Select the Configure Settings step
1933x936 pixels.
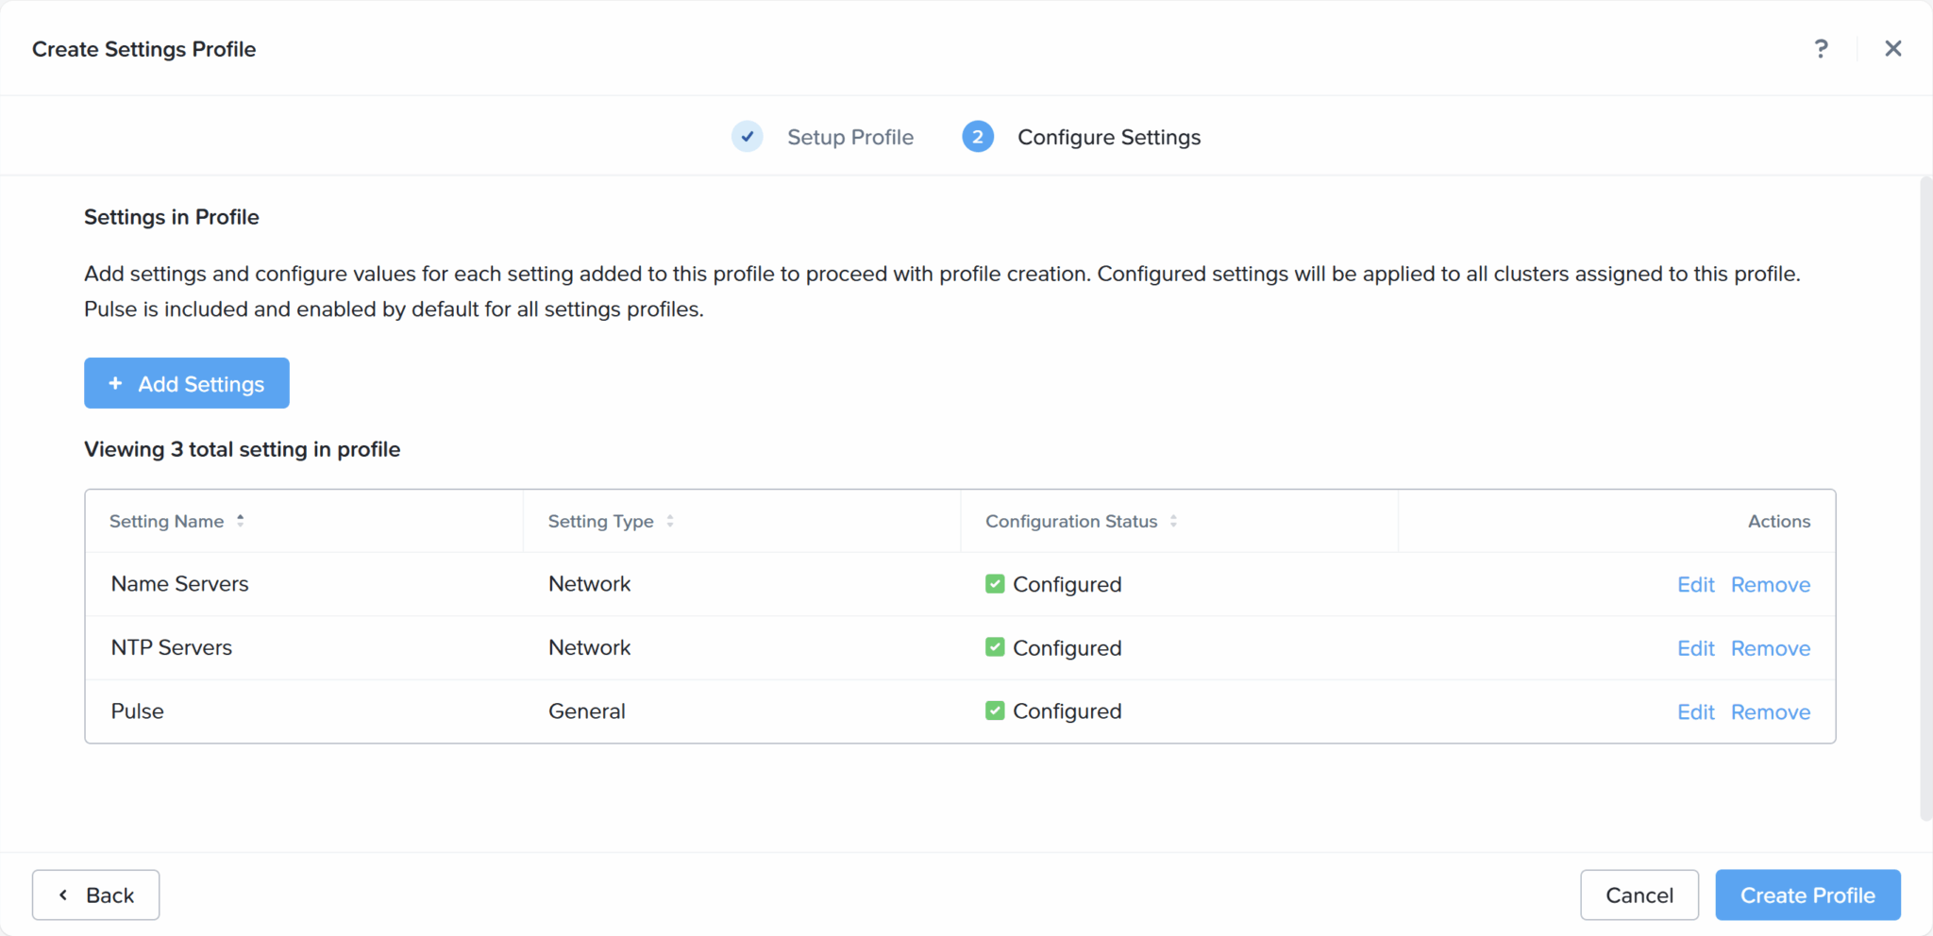pos(1108,137)
